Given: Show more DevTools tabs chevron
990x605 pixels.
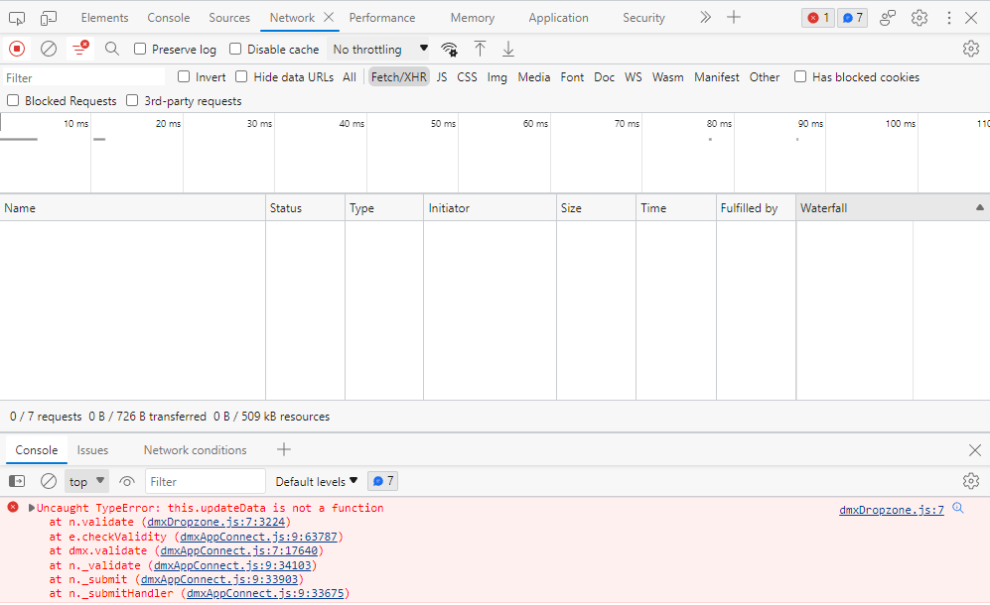Looking at the screenshot, I should click(705, 18).
